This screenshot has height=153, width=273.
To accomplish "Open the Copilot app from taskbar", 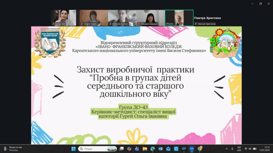I will pyautogui.click(x=129, y=149).
